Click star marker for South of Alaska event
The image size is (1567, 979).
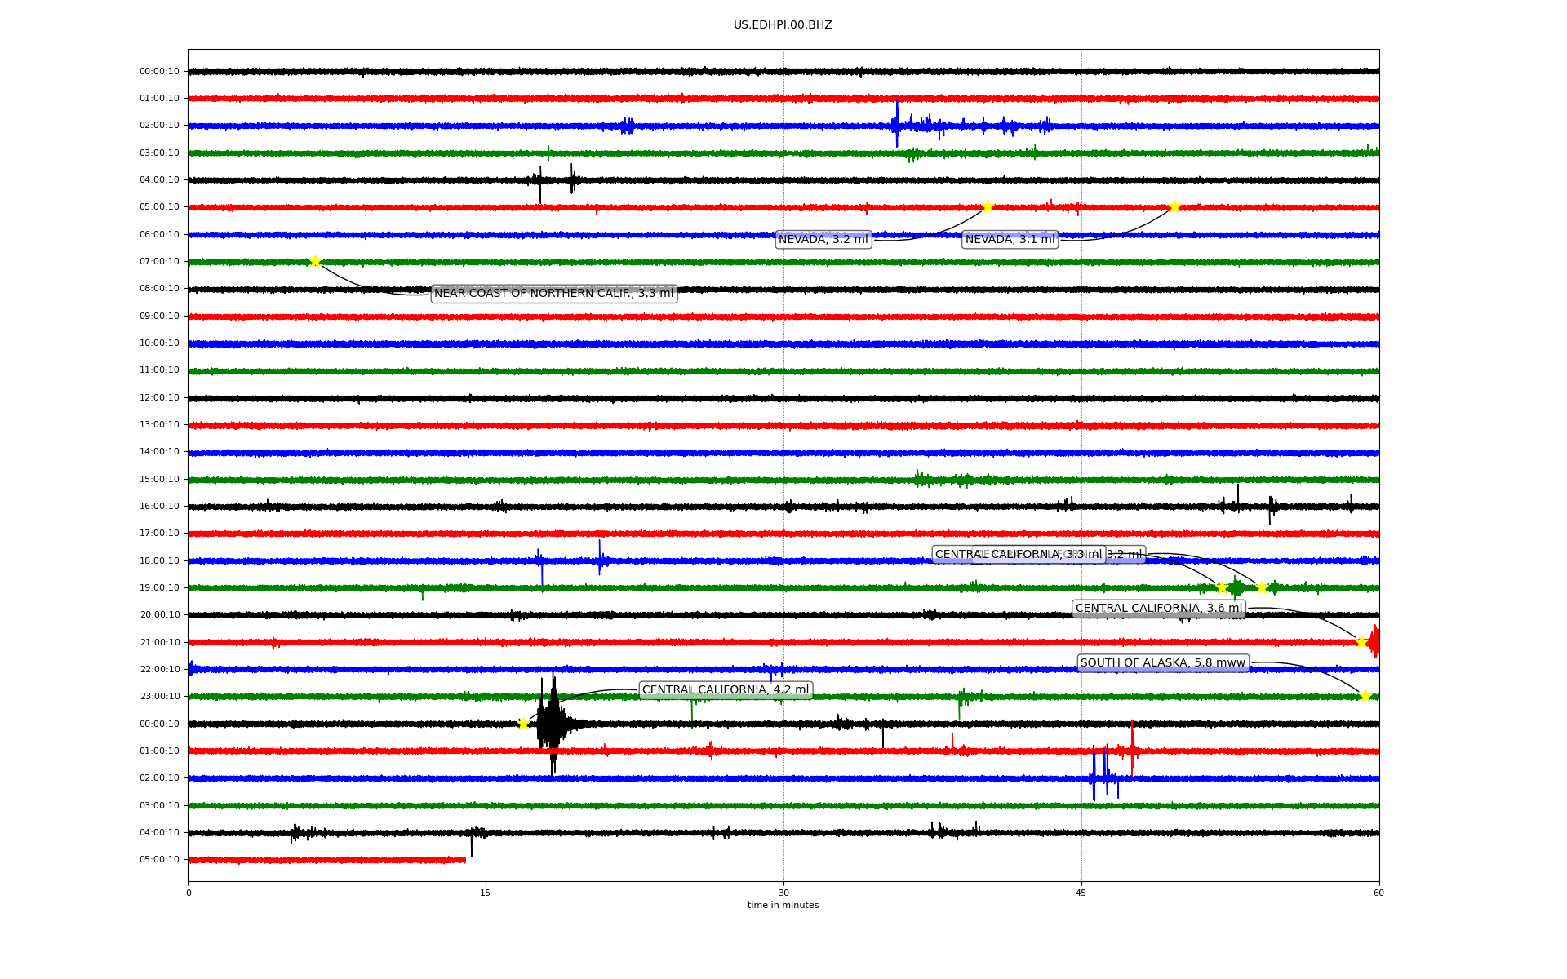click(x=1365, y=696)
